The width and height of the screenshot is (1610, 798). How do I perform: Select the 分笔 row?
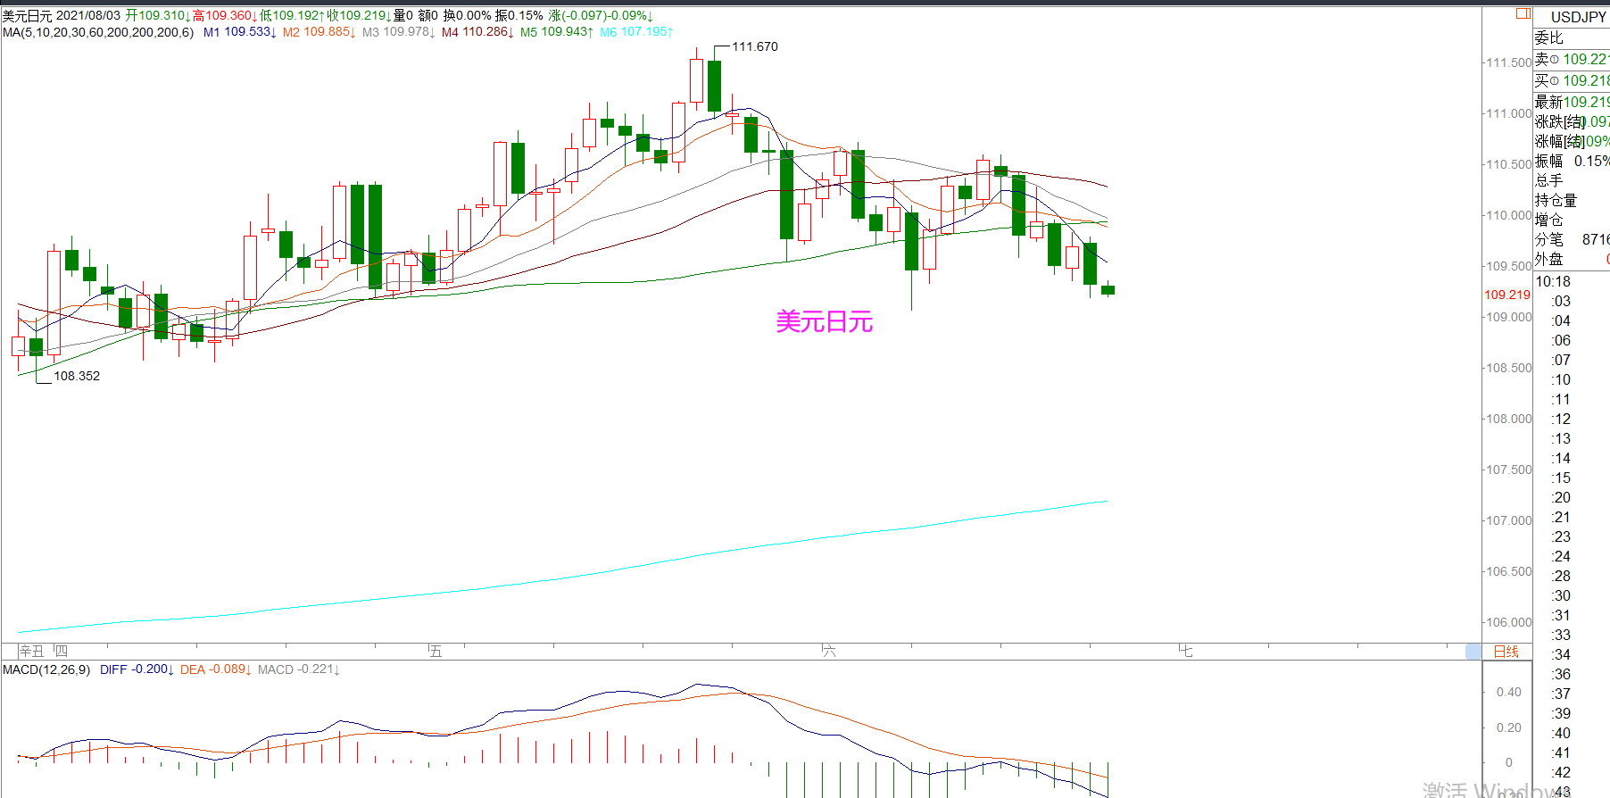1572,239
